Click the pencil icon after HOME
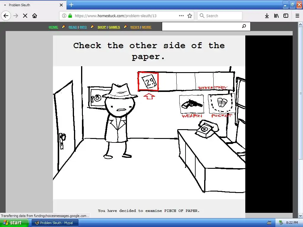This screenshot has width=303, height=227. pos(63,27)
